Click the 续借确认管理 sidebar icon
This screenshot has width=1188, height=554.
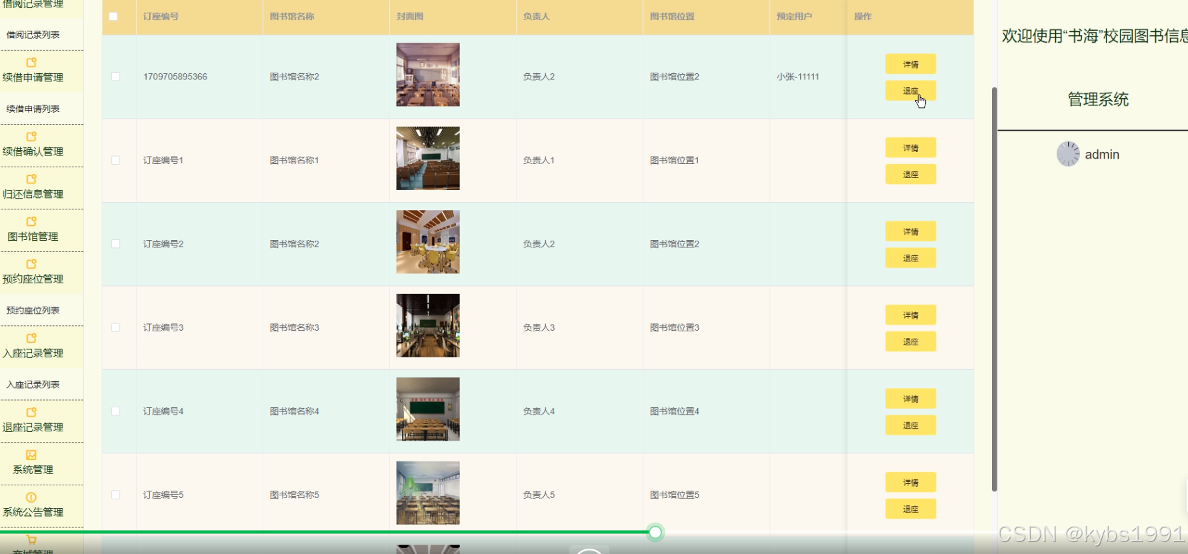point(31,137)
